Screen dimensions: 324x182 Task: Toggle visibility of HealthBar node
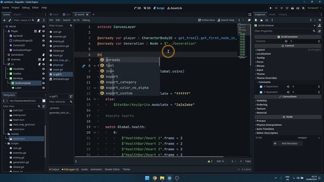[x=44, y=69]
